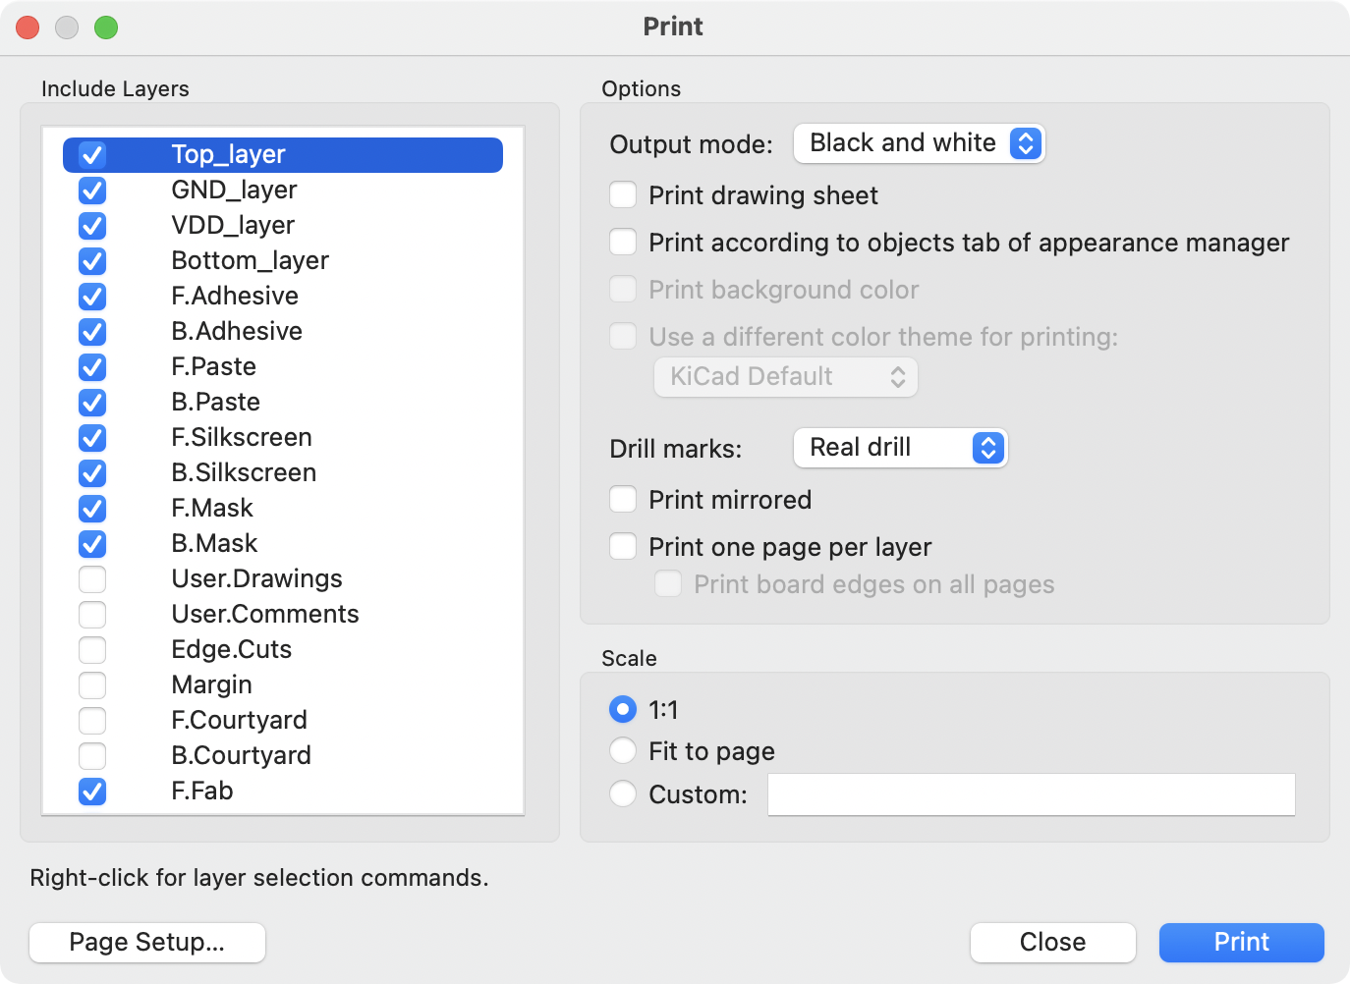Check the User.Drawings layer
The image size is (1350, 984).
pos(91,578)
